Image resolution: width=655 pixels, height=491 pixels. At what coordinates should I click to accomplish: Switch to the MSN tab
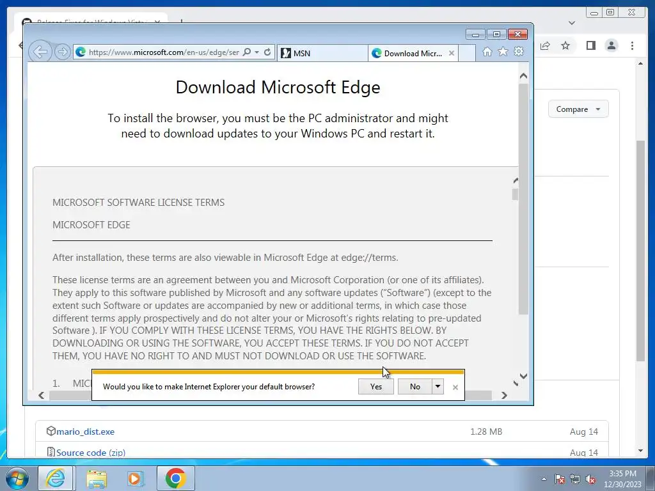[x=322, y=53]
